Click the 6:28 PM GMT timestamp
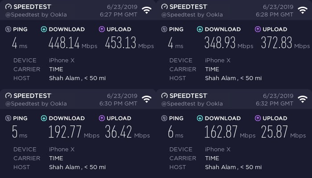 (x=275, y=15)
